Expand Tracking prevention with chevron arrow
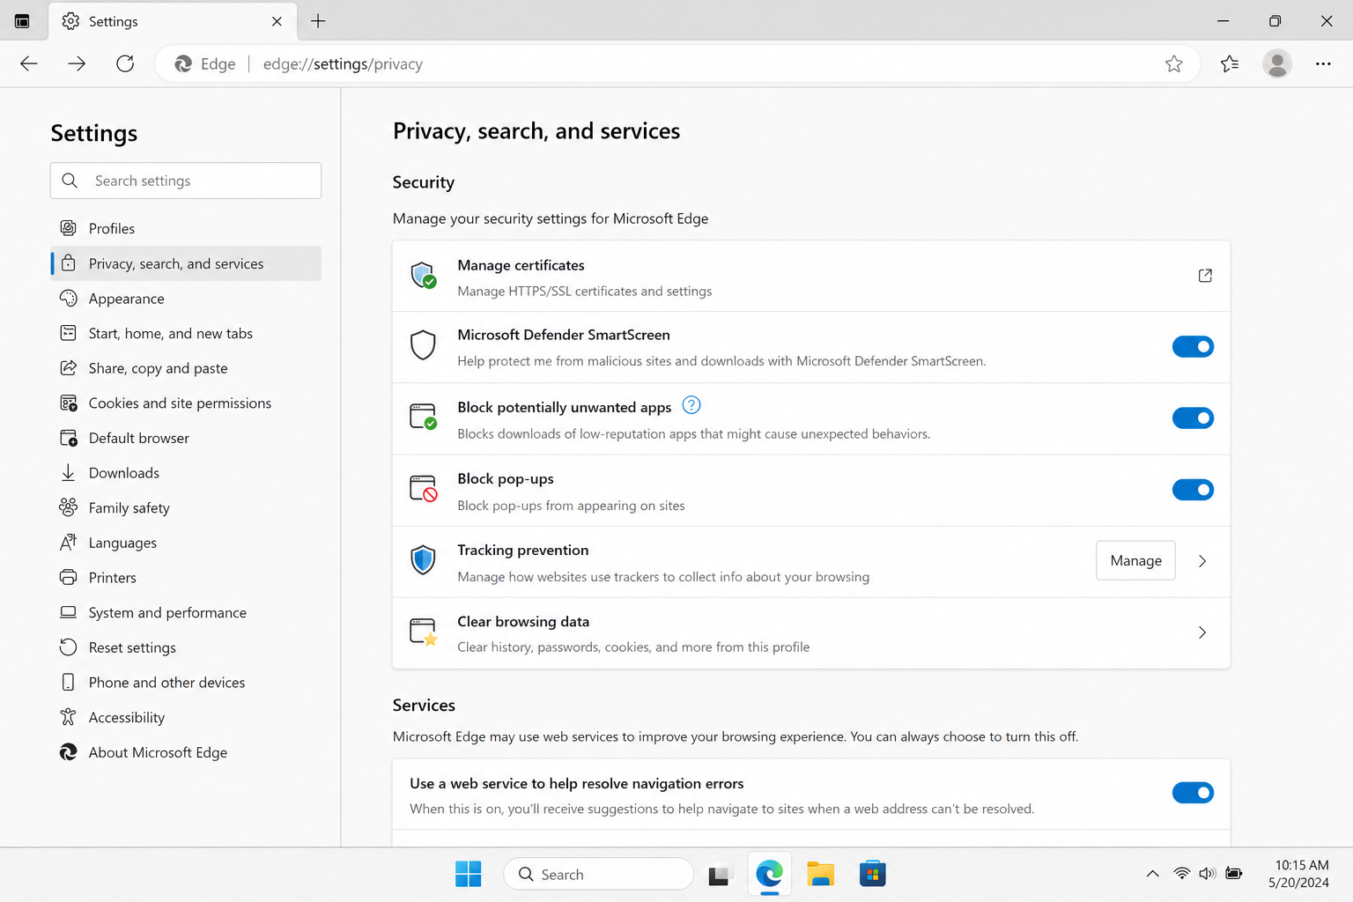Screen dimensions: 1353x902 (1202, 561)
